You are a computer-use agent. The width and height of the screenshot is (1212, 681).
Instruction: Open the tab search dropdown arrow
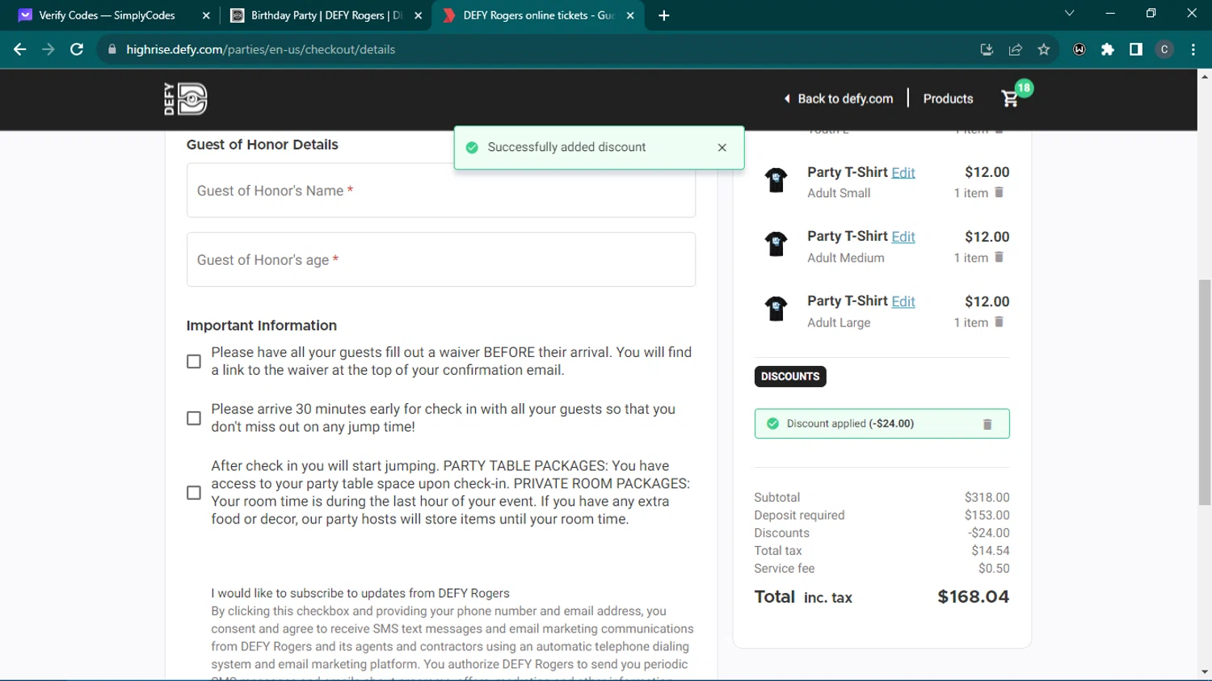point(1069,14)
